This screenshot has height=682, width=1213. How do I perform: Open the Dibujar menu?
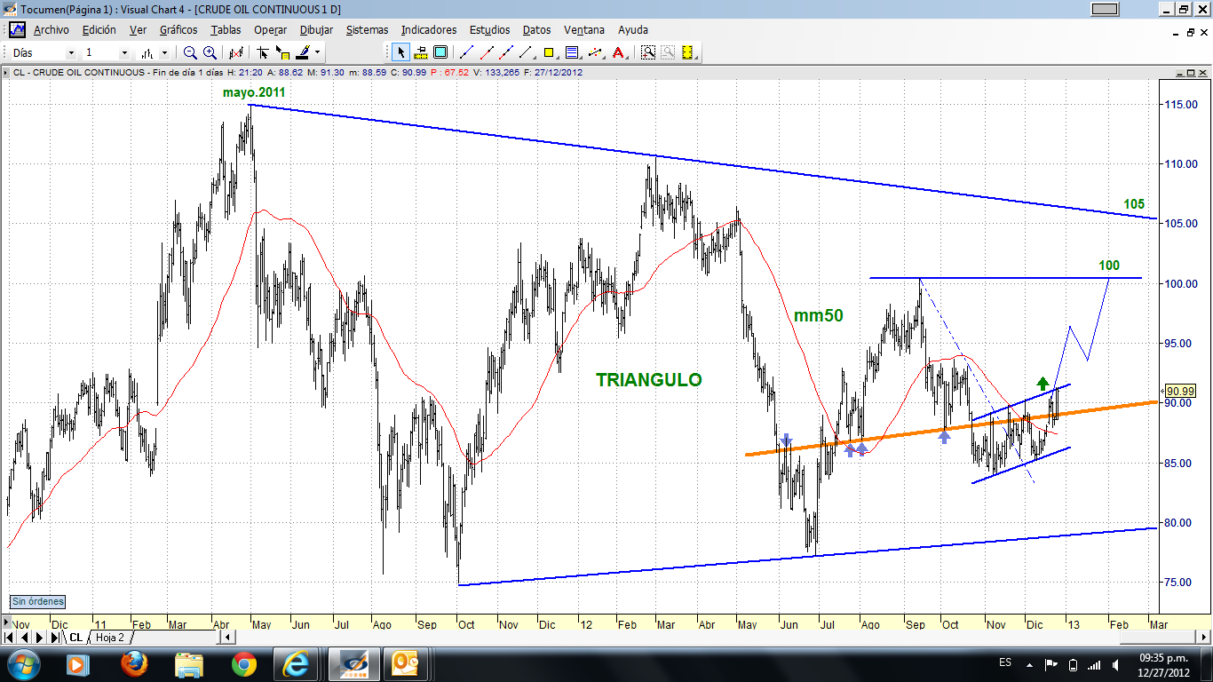[x=316, y=29]
